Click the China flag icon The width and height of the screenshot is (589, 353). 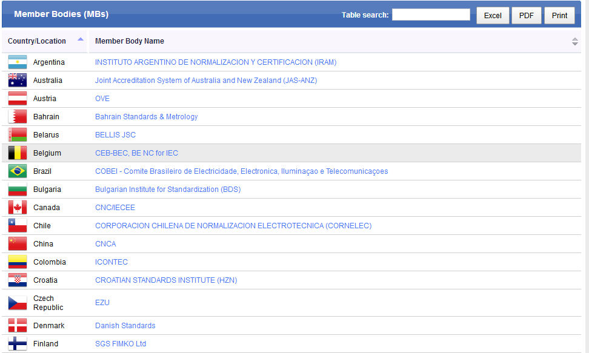point(17,244)
